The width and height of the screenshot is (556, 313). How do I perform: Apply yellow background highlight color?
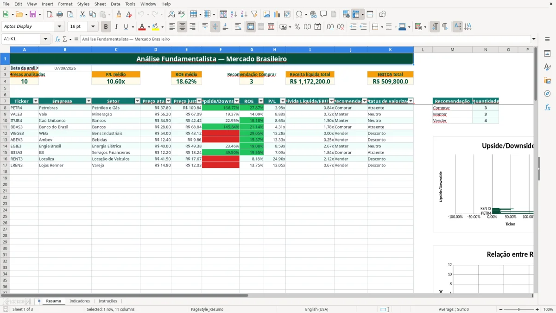(x=155, y=27)
